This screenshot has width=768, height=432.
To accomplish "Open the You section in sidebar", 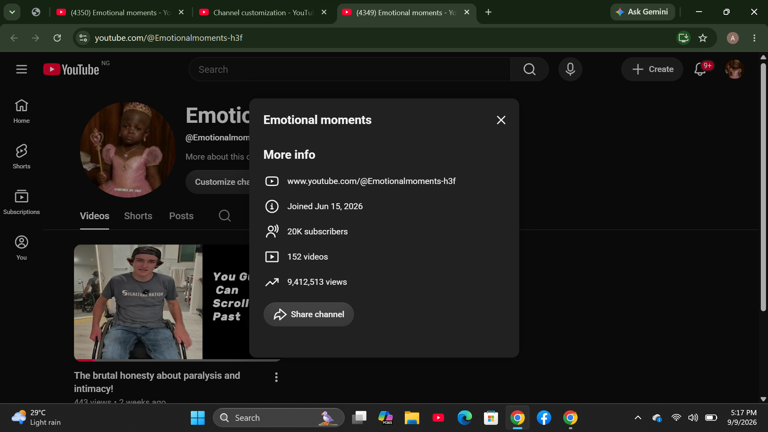I will click(22, 248).
